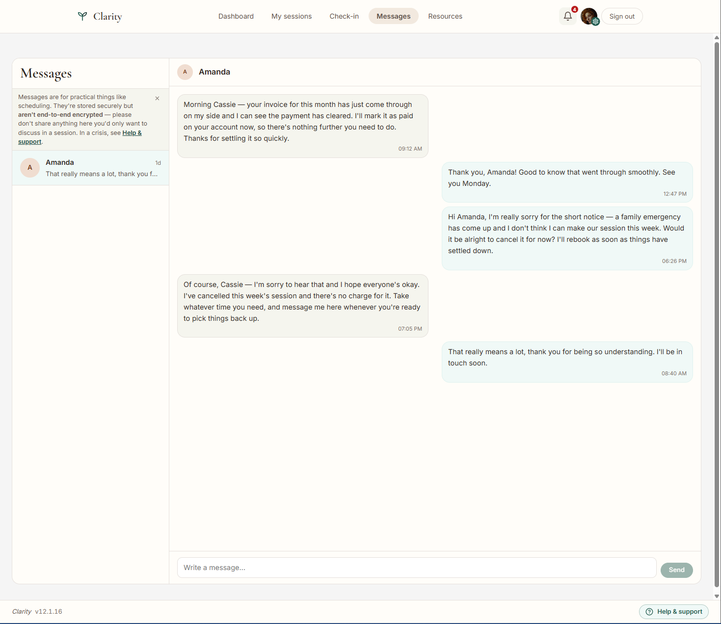Click the Amanda name in chat header
This screenshot has width=721, height=624.
214,72
